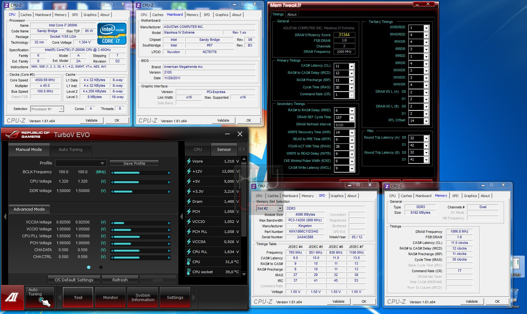Click the DRAM Efficiency Score value 31344

(344, 35)
